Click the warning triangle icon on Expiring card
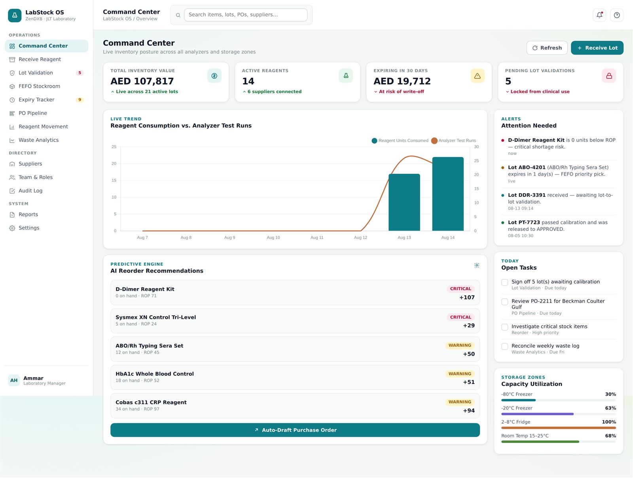The height and width of the screenshot is (478, 633). tap(478, 76)
